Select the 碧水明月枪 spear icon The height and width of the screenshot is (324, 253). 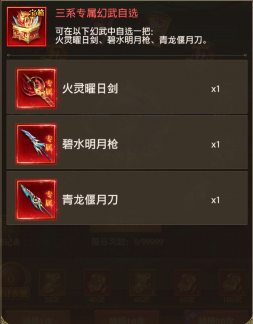click(36, 144)
